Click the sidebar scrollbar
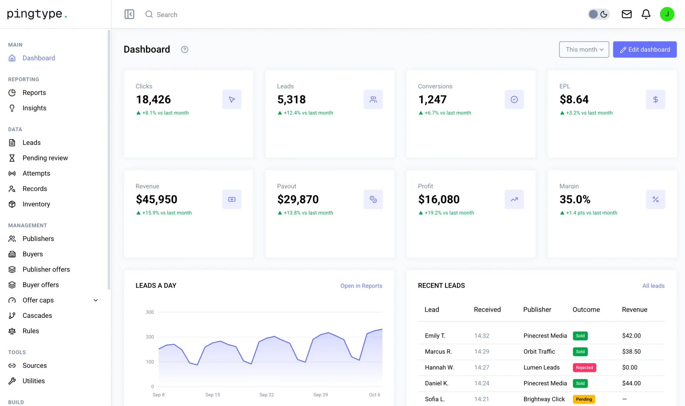Screen dimensions: 685x406 click(109, 160)
